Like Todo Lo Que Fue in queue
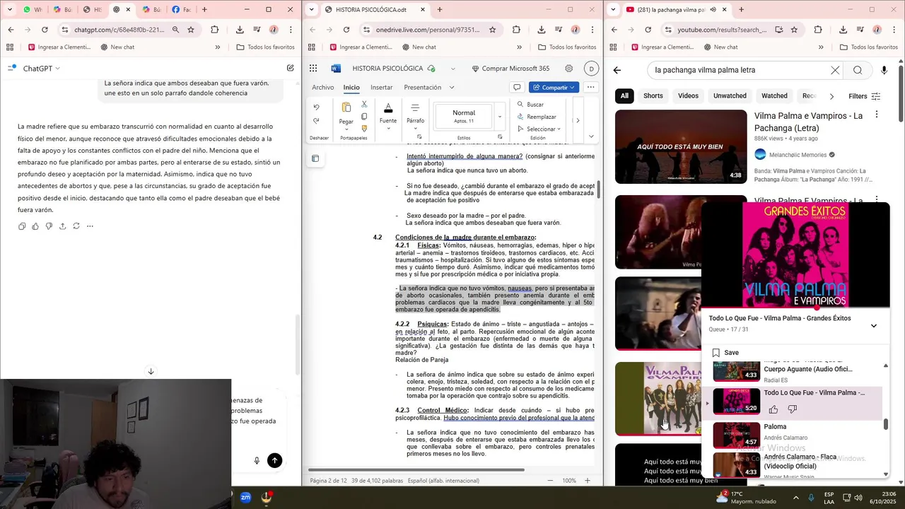The height and width of the screenshot is (509, 905). pyautogui.click(x=773, y=409)
